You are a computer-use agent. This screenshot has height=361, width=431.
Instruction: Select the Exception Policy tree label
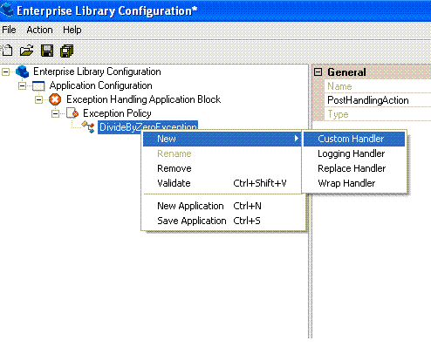coord(117,113)
